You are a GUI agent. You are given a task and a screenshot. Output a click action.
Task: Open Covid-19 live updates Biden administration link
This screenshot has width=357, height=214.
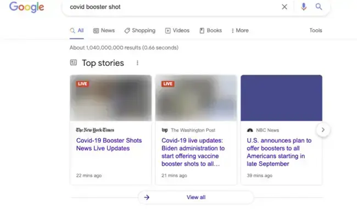click(193, 152)
